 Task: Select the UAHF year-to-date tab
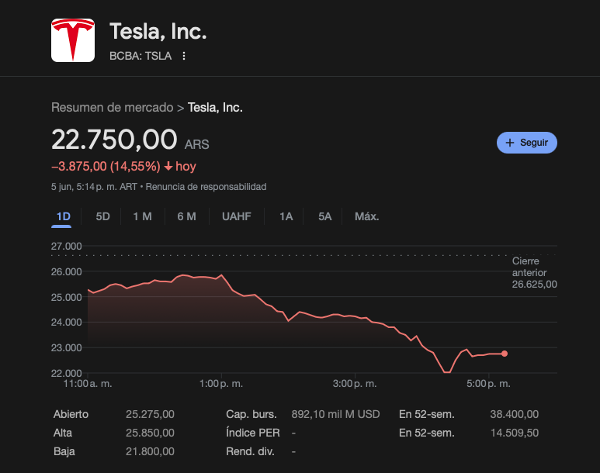236,216
